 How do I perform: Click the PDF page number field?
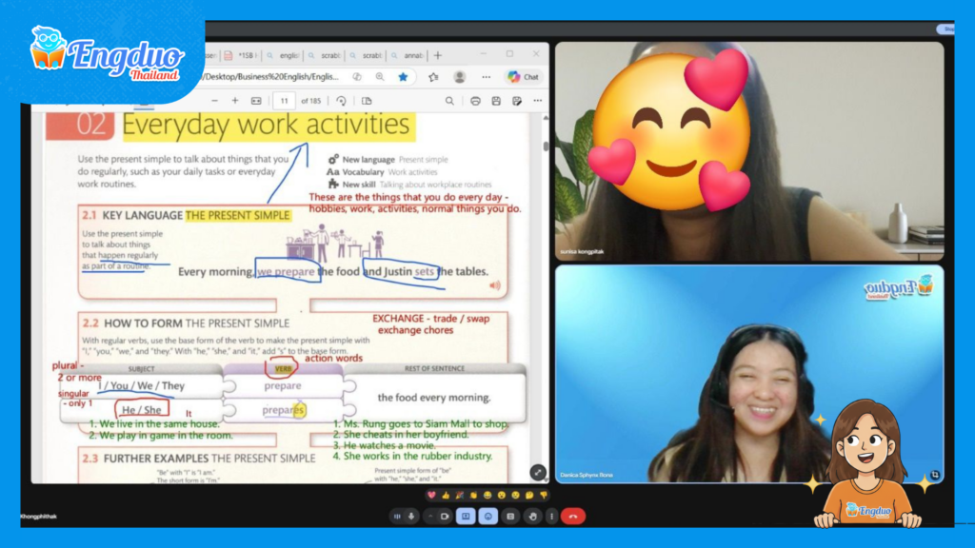point(284,101)
